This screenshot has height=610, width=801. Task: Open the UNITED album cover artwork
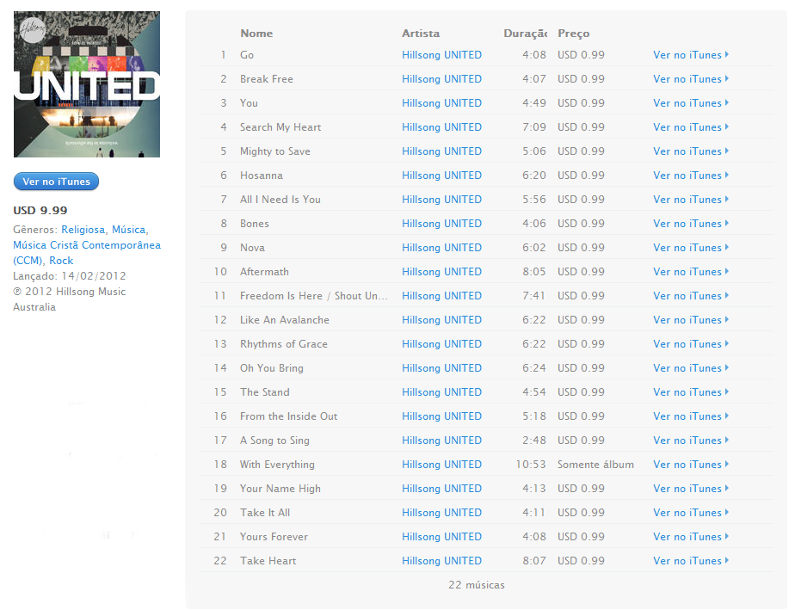pyautogui.click(x=87, y=84)
